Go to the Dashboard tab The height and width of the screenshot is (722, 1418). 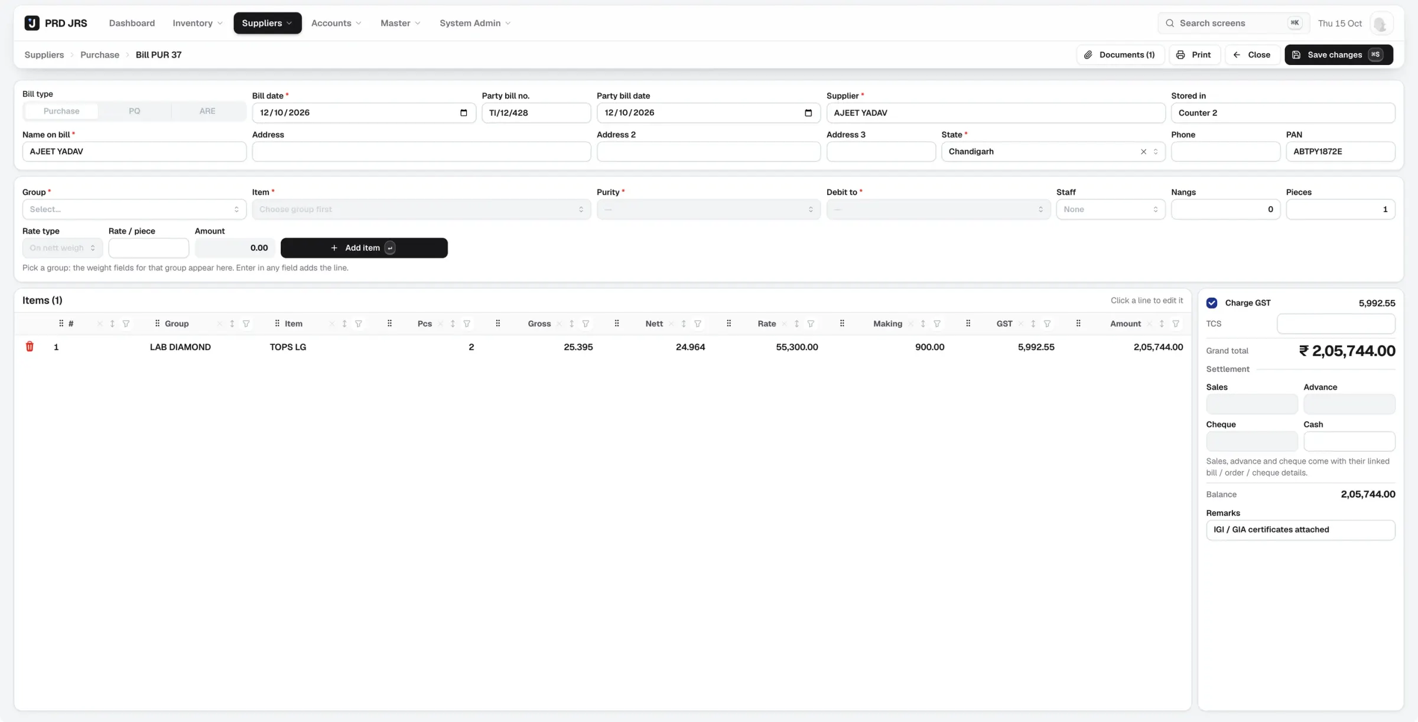click(132, 23)
